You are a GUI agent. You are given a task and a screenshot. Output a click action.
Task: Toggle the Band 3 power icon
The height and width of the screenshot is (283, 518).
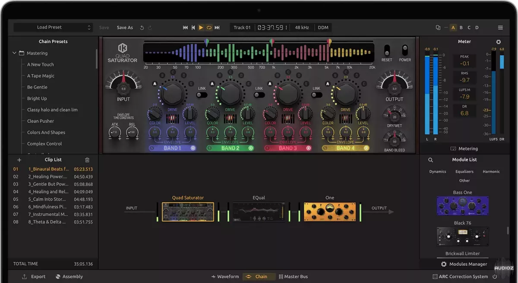[x=308, y=148]
